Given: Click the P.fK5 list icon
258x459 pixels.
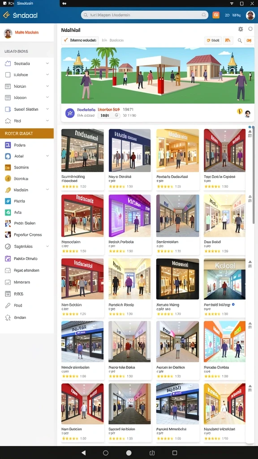Looking at the screenshot, I should click(x=8, y=294).
